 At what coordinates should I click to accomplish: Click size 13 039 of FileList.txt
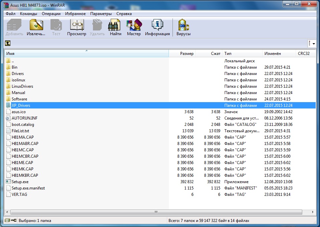tap(188, 131)
